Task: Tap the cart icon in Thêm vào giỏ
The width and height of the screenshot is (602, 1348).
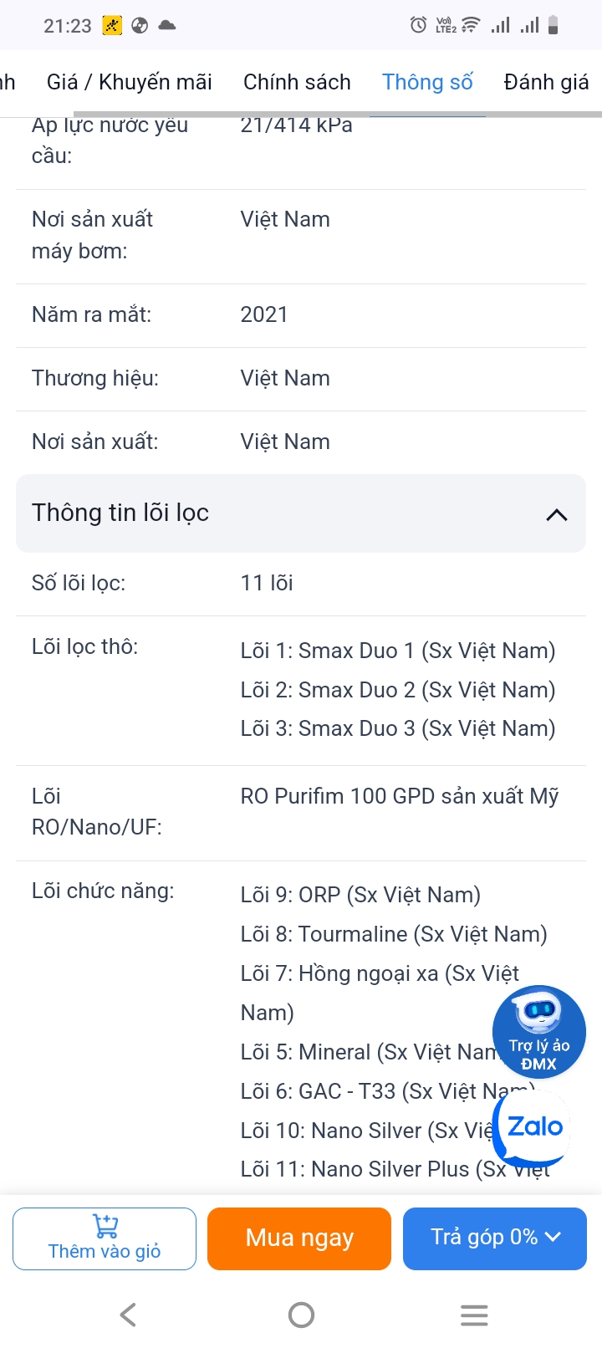Action: (x=105, y=1226)
